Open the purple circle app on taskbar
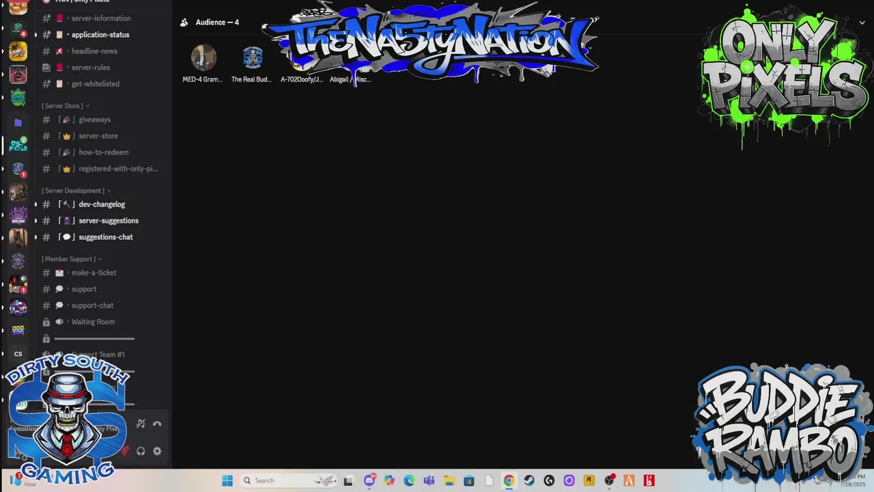Viewport: 874px width, 492px height. (569, 481)
